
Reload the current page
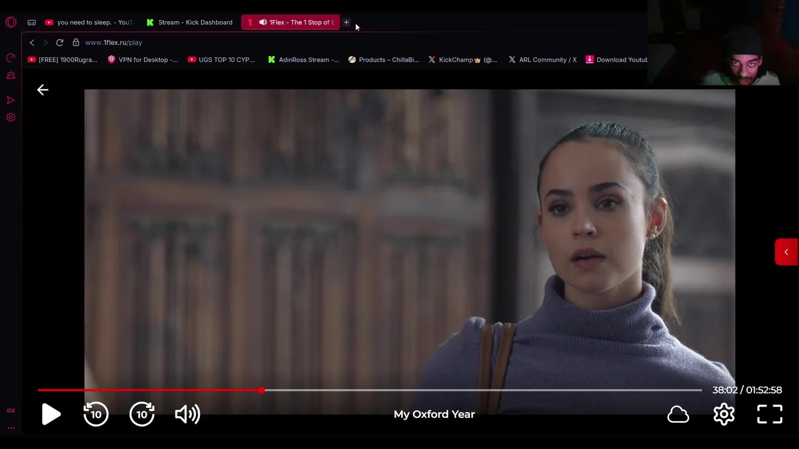[59, 42]
